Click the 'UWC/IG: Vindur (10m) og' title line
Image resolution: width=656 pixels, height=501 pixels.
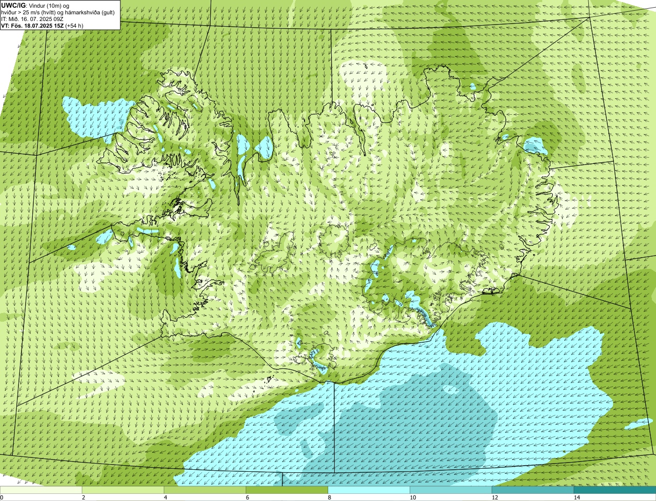35,5
